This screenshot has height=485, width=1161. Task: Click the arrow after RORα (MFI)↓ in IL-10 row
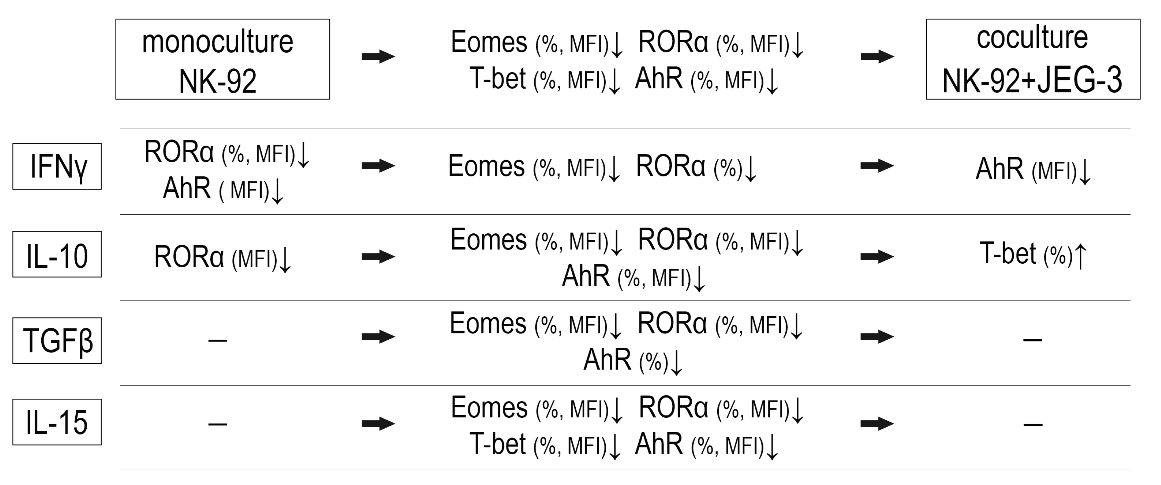tap(378, 257)
